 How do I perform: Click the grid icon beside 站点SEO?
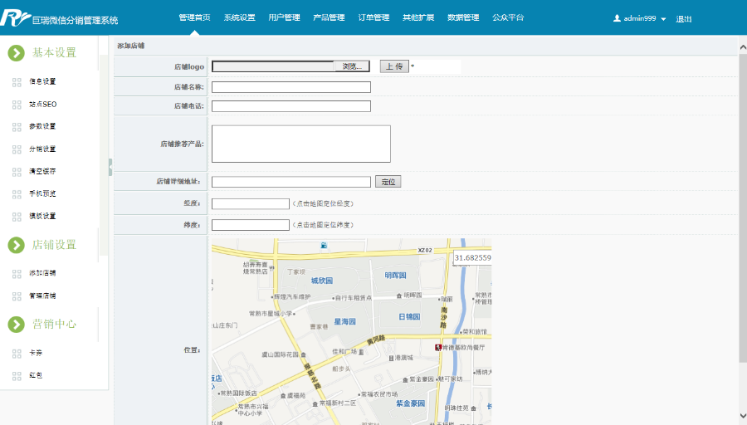tap(17, 105)
